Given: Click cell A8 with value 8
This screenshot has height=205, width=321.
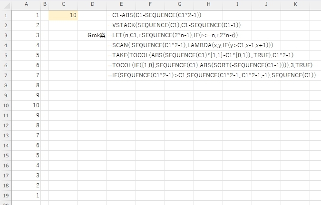Looking at the screenshot, I should click(26, 85).
